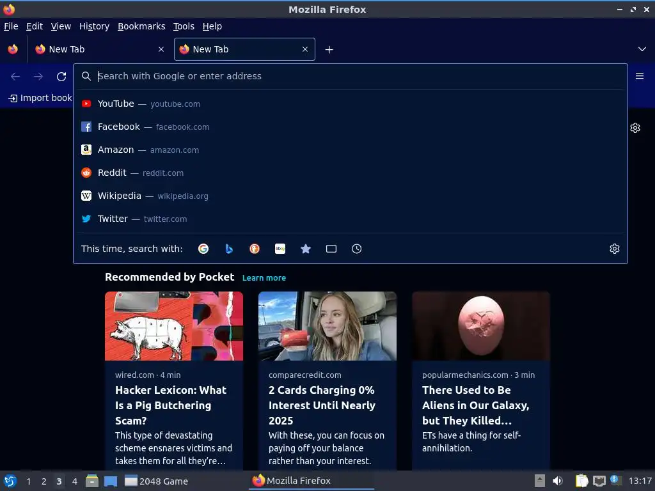
Task: Open the View menu
Action: (x=61, y=26)
